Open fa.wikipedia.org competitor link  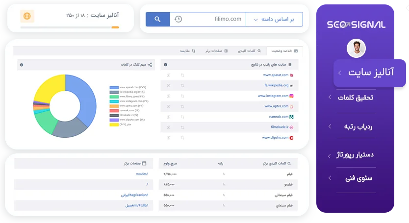pos(277,85)
